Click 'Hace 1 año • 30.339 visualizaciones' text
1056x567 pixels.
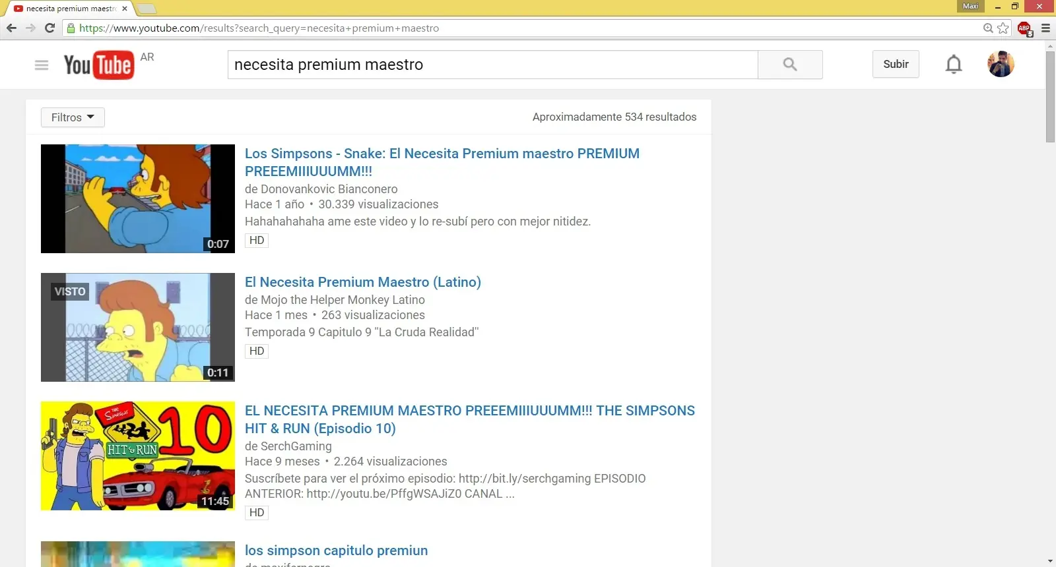(341, 204)
